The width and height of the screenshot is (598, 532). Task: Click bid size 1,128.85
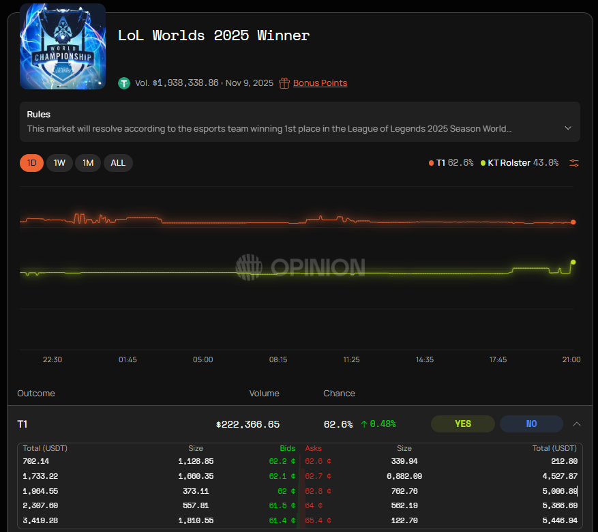[x=196, y=461]
